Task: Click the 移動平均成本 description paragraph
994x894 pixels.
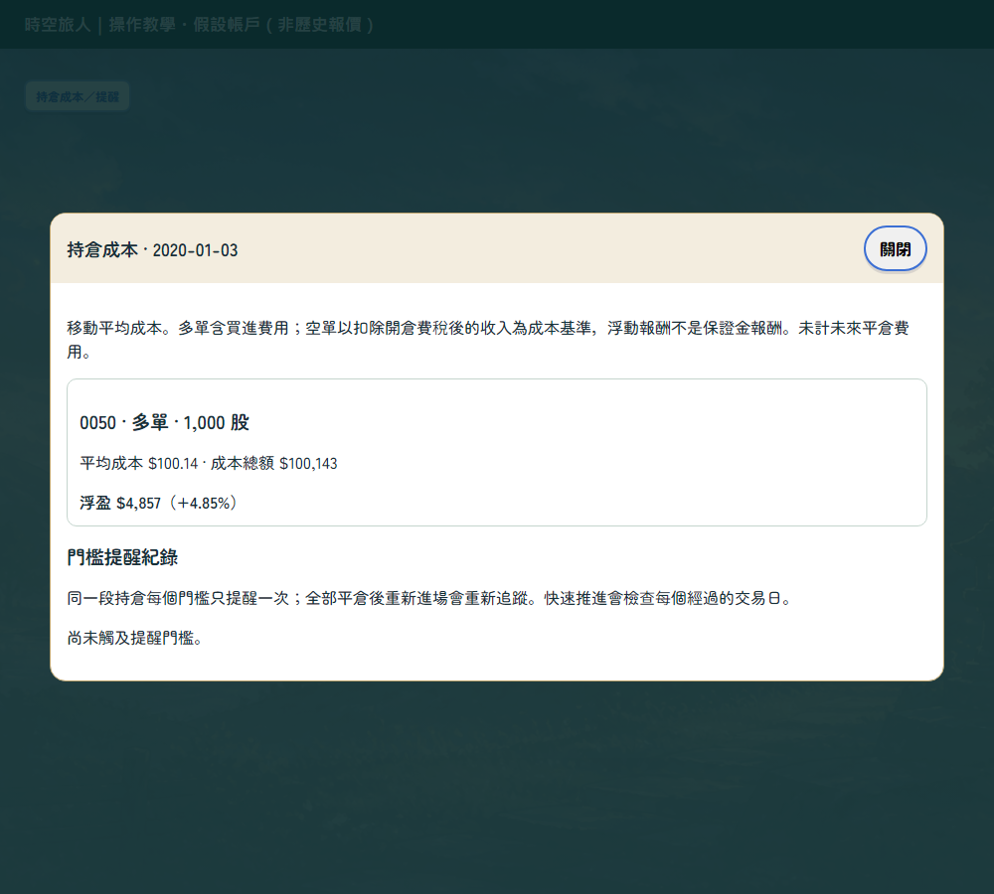Action: 488,340
